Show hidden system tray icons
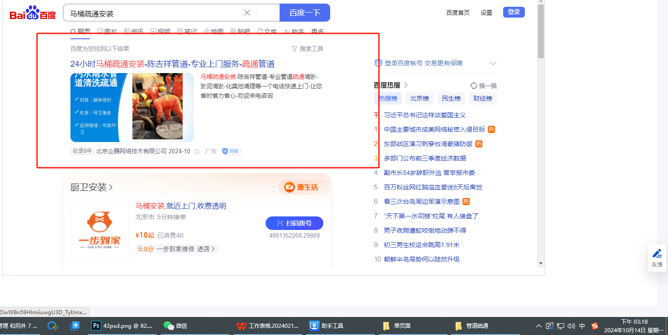 tap(538, 326)
